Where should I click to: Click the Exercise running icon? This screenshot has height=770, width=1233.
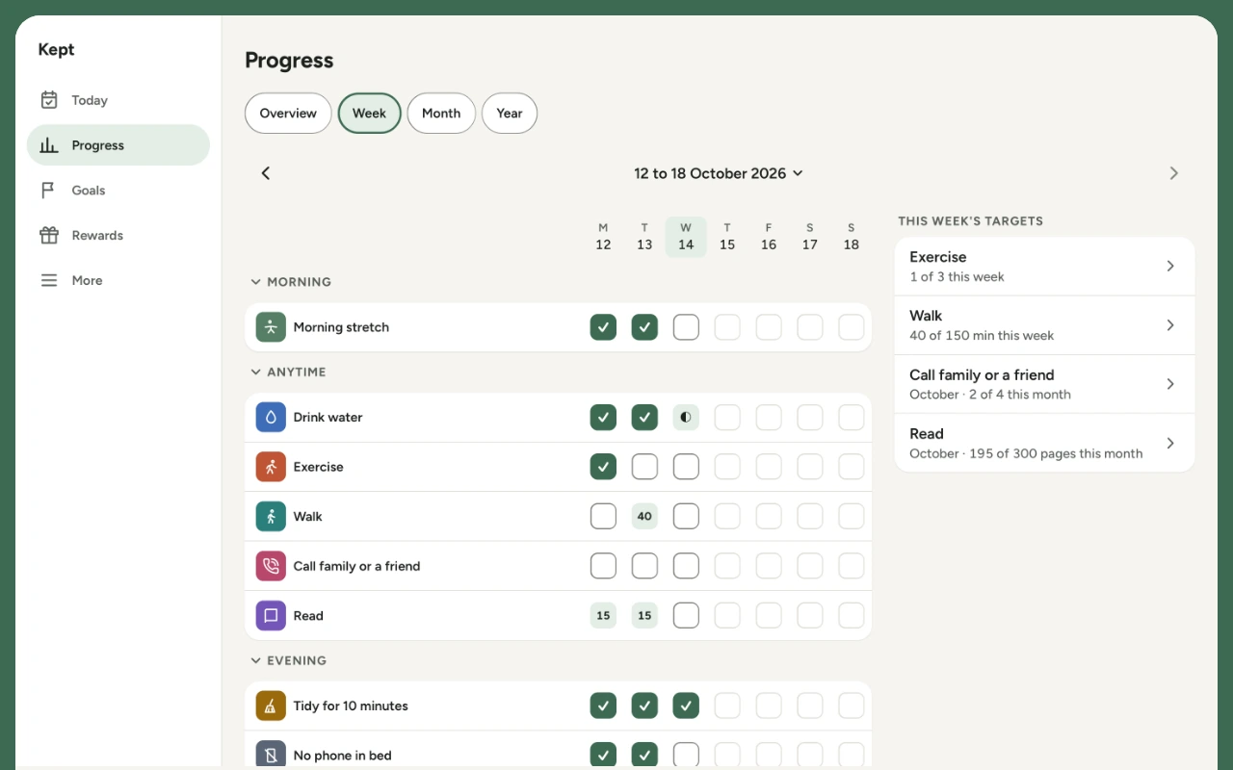tap(271, 467)
